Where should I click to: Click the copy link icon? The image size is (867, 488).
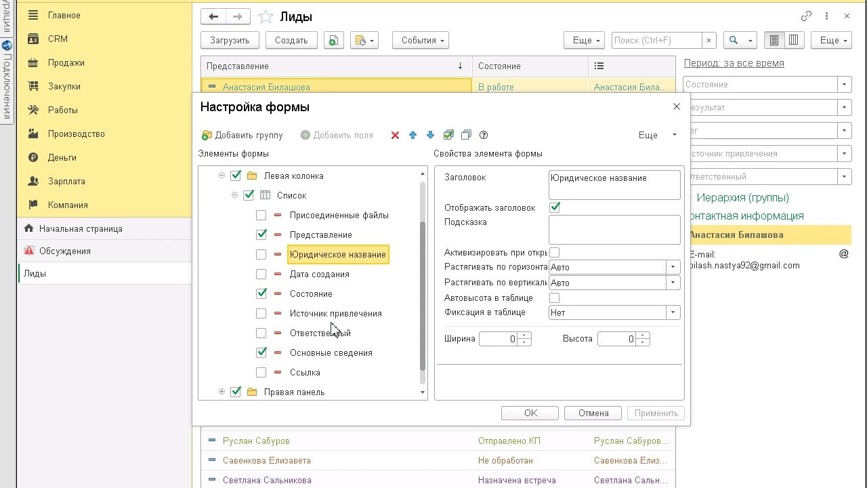(x=806, y=16)
